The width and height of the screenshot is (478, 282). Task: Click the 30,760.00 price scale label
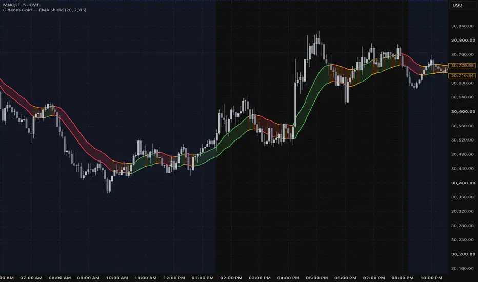coord(463,54)
